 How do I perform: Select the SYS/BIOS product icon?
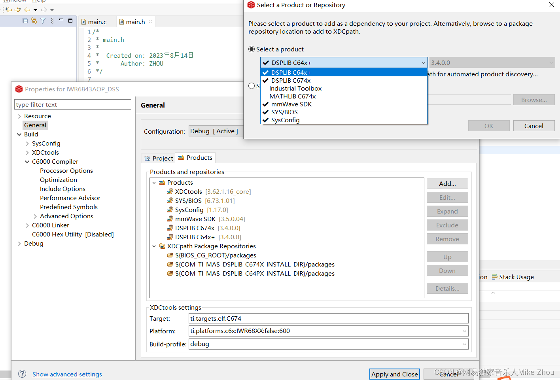[x=170, y=201]
